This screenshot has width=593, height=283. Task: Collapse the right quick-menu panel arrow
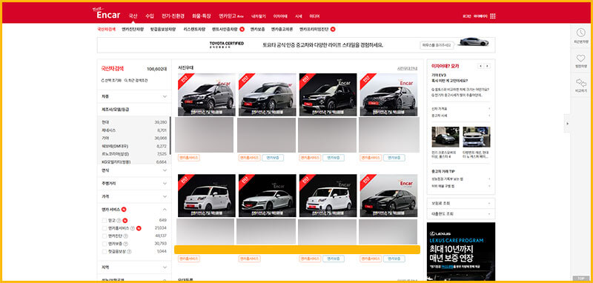pos(567,124)
